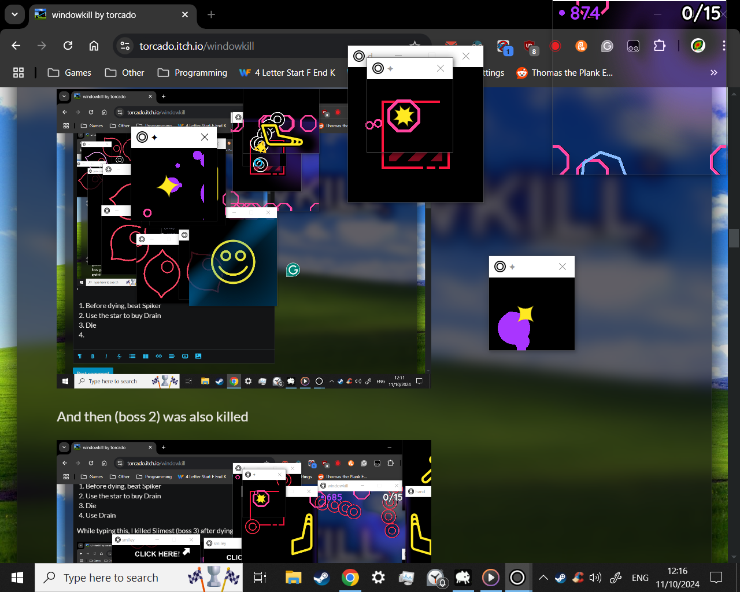Switch to windowkill ring icon in taskbar
The height and width of the screenshot is (592, 740).
point(517,578)
